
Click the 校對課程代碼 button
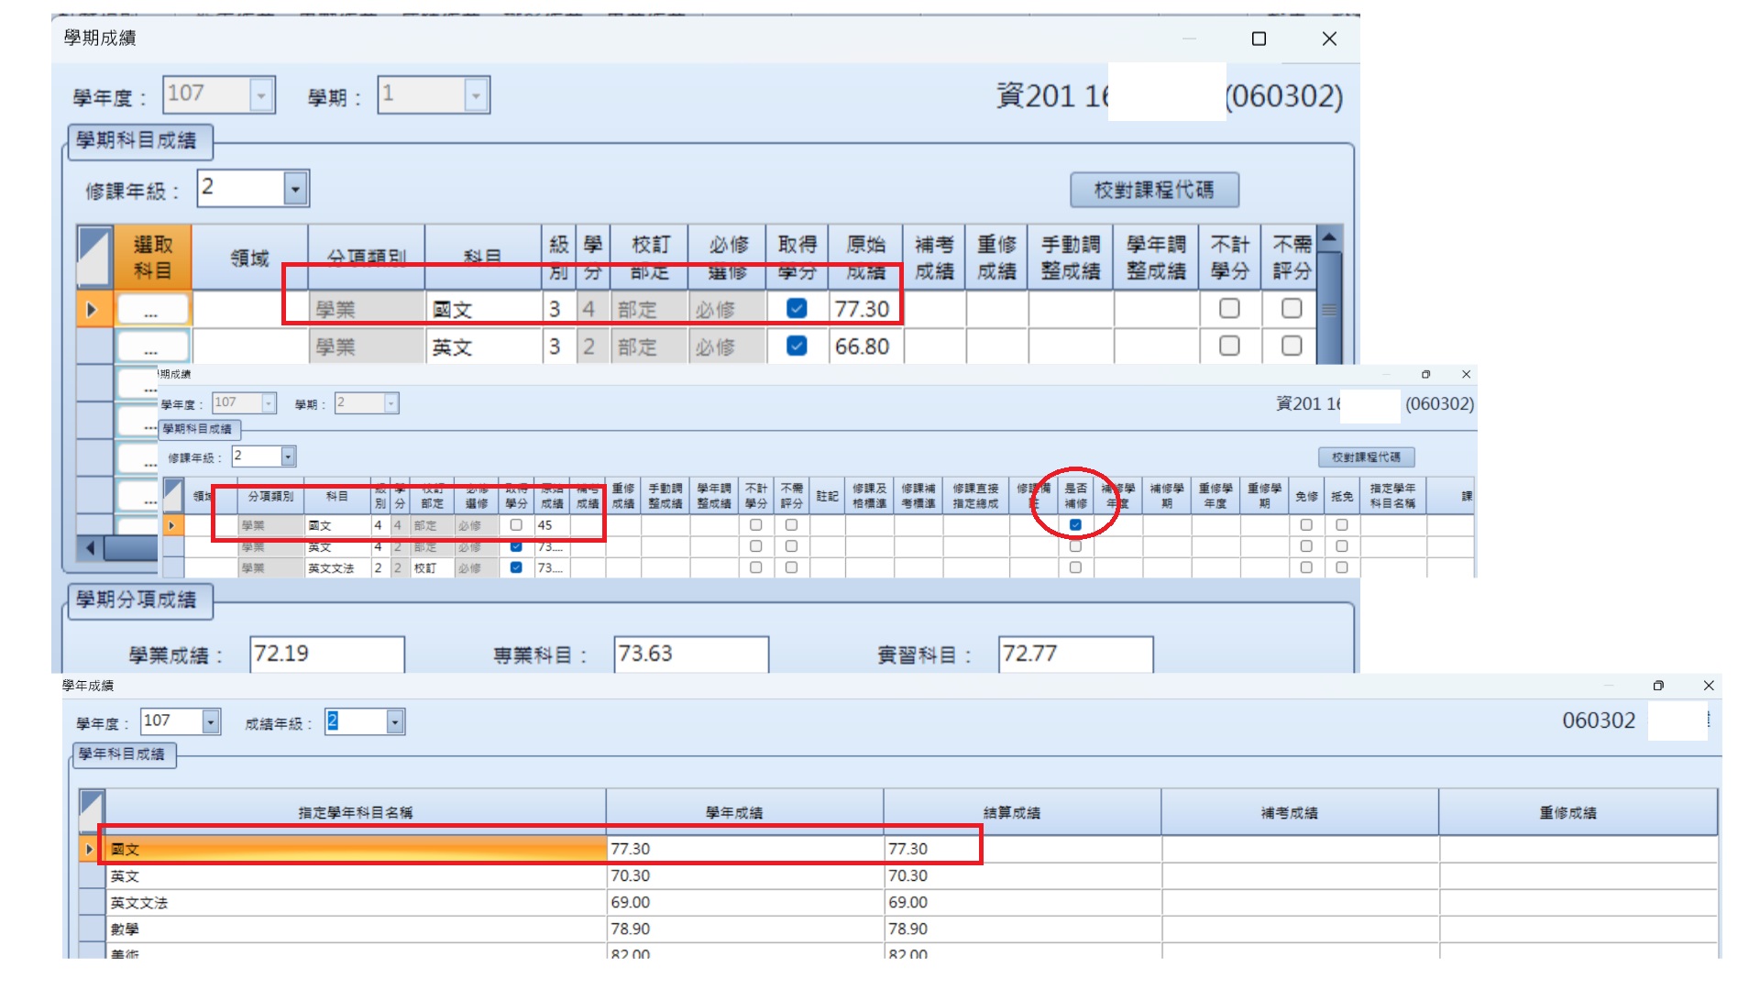coord(1154,190)
